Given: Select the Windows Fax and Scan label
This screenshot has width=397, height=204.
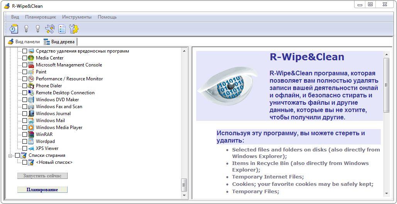Looking at the screenshot, I should (x=59, y=107).
